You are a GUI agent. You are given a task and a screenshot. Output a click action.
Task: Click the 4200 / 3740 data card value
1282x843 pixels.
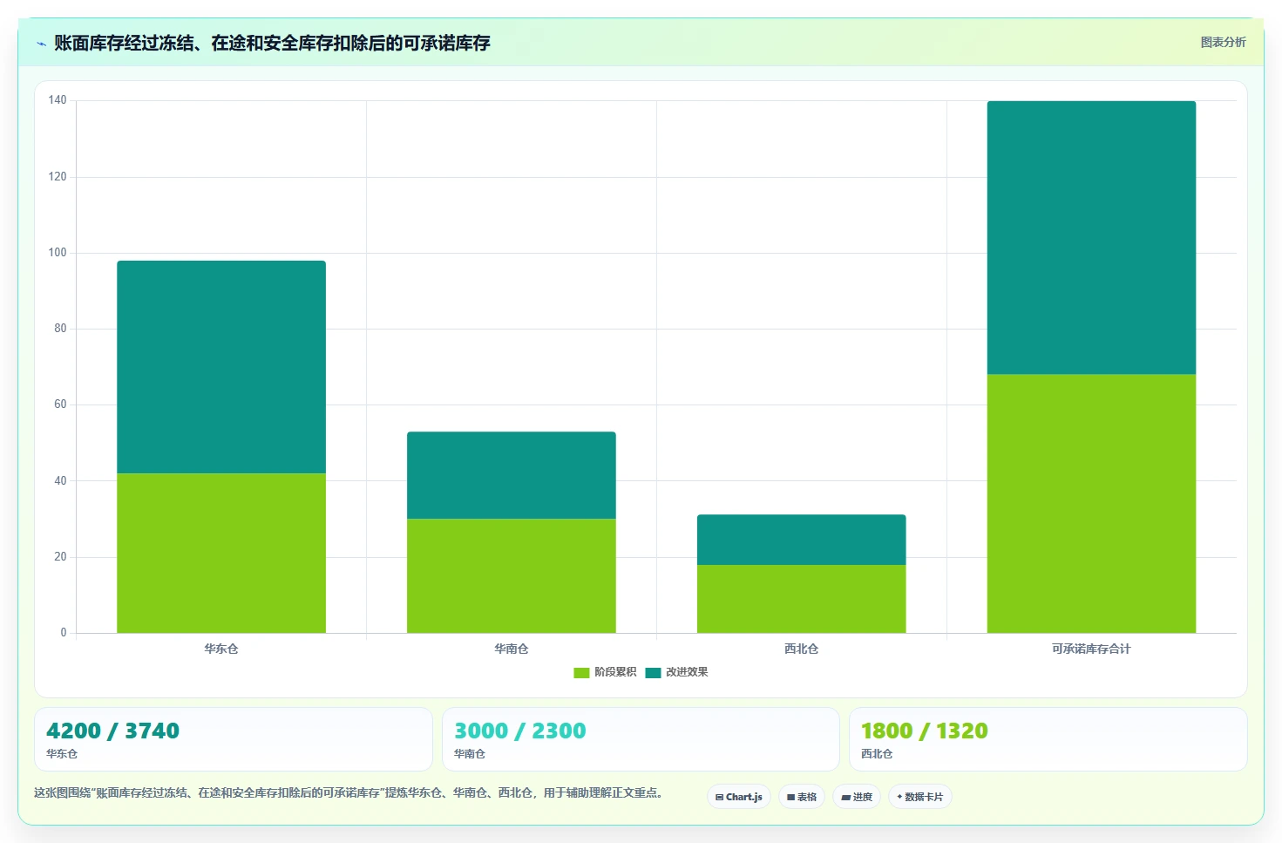click(x=112, y=731)
